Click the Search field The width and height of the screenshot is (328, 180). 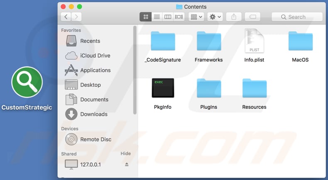click(x=297, y=17)
